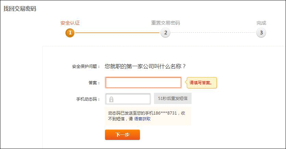
Task: Click the 找回交易密码 page title
Action: (20, 9)
